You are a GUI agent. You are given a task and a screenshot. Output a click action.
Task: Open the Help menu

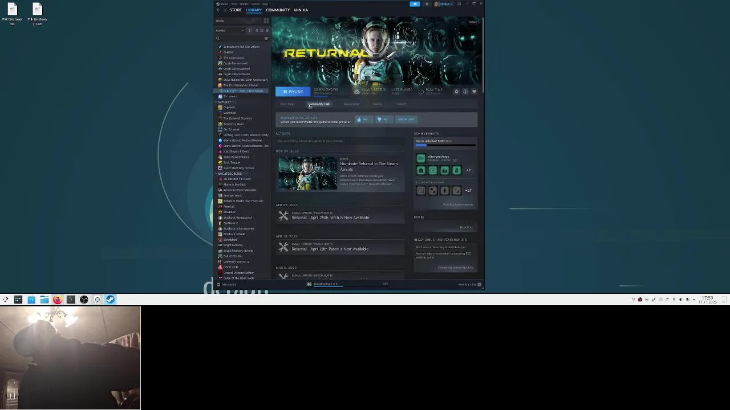pos(265,4)
